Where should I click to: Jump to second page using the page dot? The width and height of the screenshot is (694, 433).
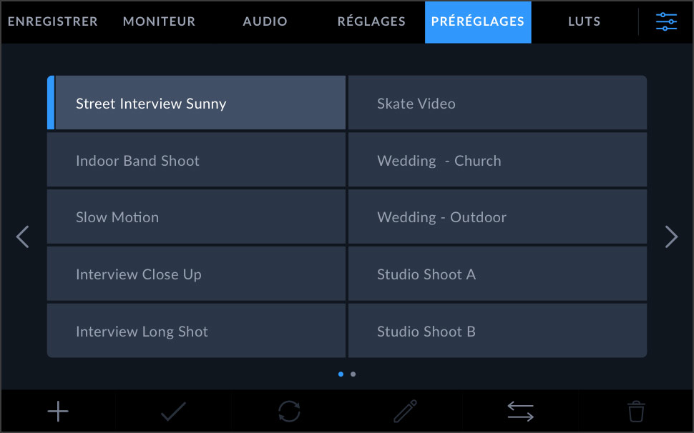point(354,374)
